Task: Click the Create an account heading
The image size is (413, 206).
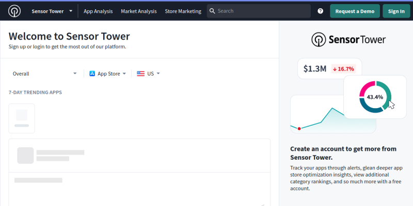Action: click(x=343, y=153)
